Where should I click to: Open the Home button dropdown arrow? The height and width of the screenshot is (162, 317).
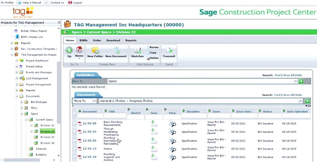(79, 59)
